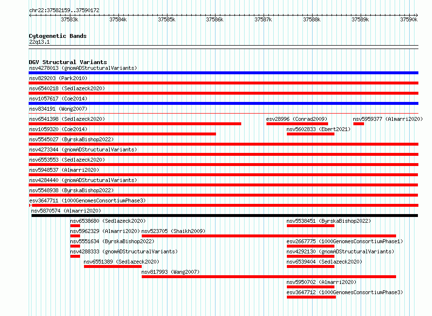Select variant nsv6539404 (Sedlazeck2020)
This screenshot has height=316, width=432.
[324, 262]
